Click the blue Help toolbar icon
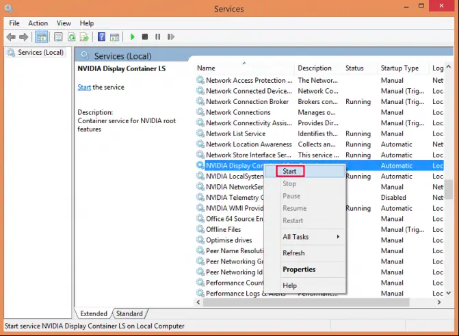 (x=101, y=37)
